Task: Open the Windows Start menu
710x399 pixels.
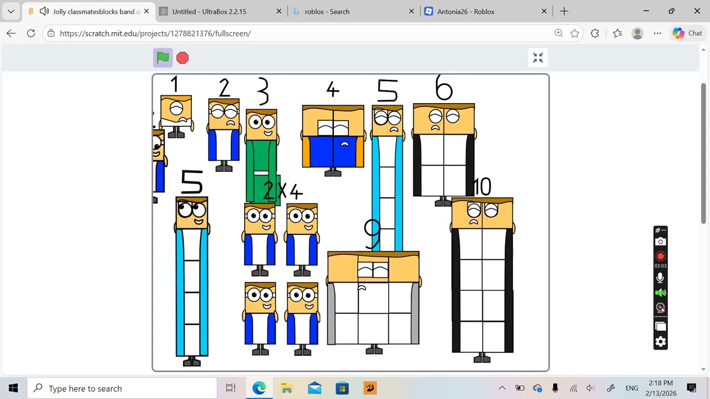Action: [x=13, y=388]
